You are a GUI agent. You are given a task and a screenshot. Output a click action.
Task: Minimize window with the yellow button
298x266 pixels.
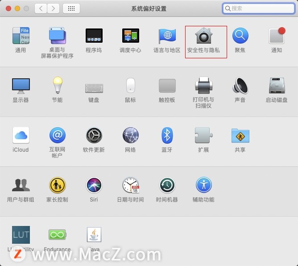click(17, 8)
